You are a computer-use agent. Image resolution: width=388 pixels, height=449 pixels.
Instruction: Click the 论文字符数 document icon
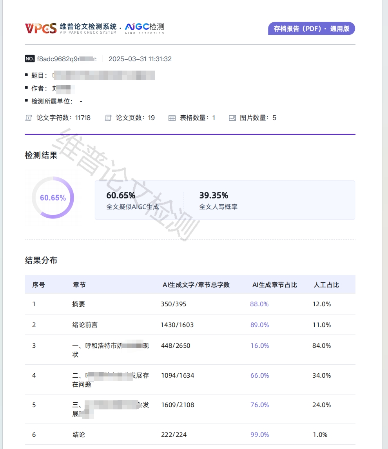[28, 118]
